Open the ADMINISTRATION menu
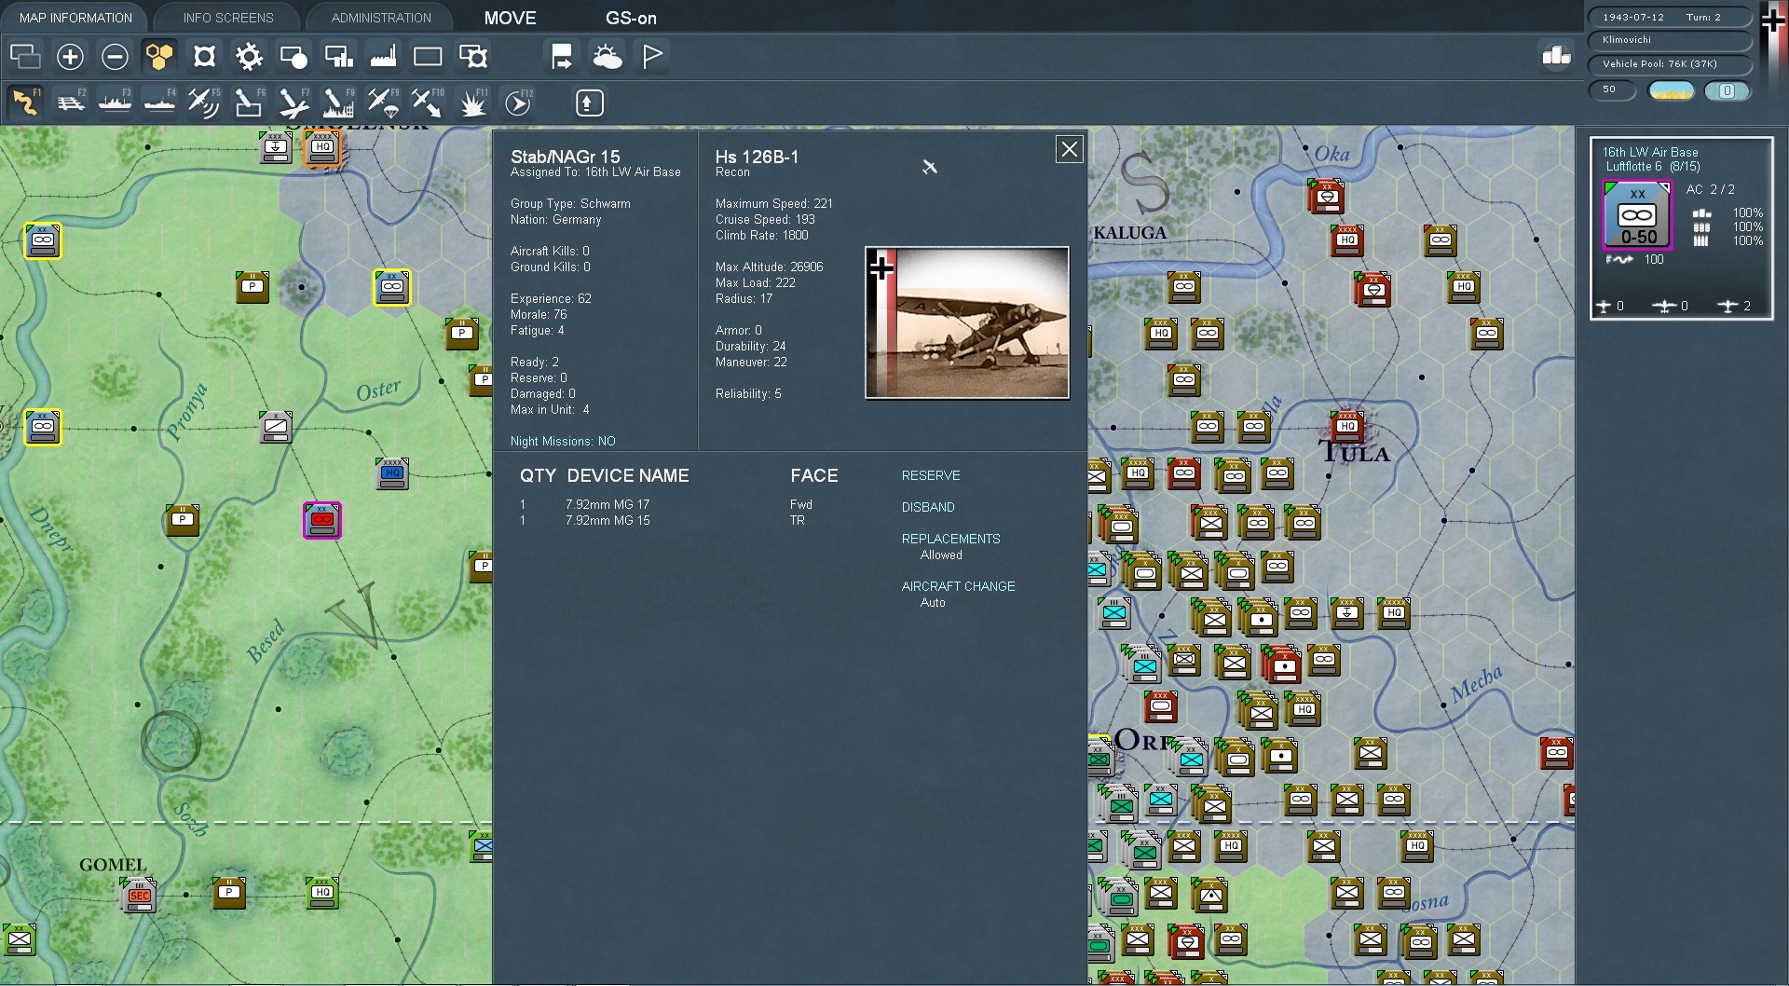This screenshot has width=1789, height=986. 378,17
